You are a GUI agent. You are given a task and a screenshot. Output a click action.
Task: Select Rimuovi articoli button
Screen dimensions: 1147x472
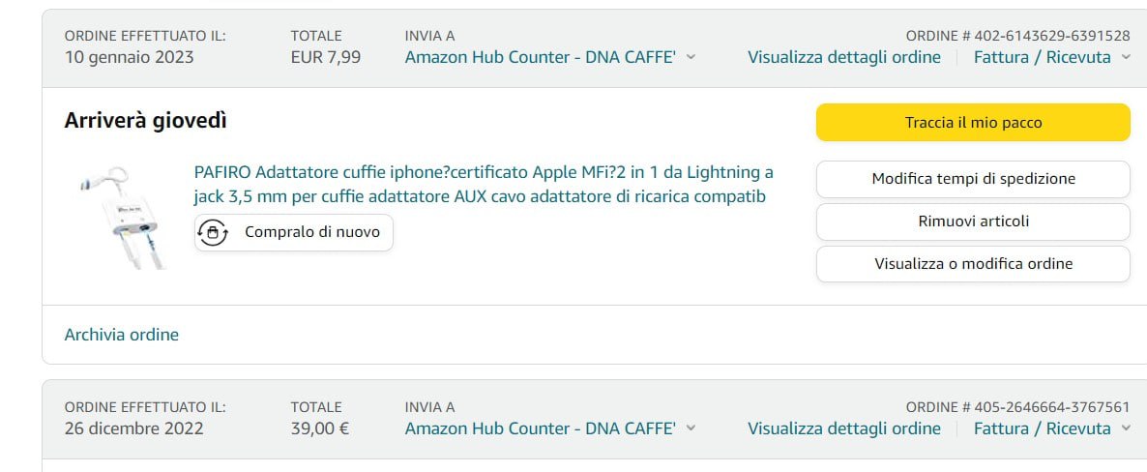pyautogui.click(x=973, y=221)
